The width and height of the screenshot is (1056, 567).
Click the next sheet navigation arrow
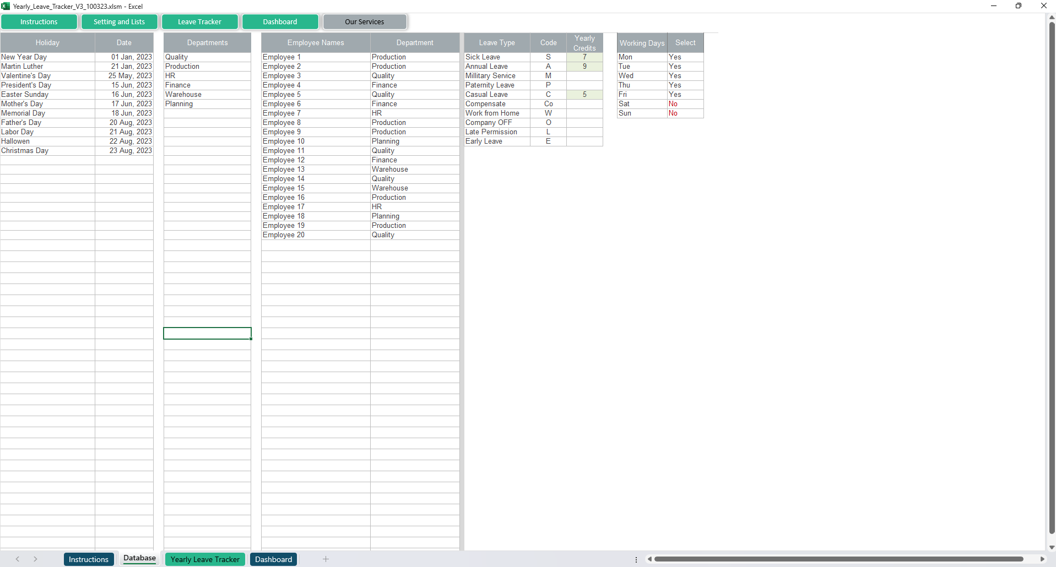pyautogui.click(x=35, y=559)
